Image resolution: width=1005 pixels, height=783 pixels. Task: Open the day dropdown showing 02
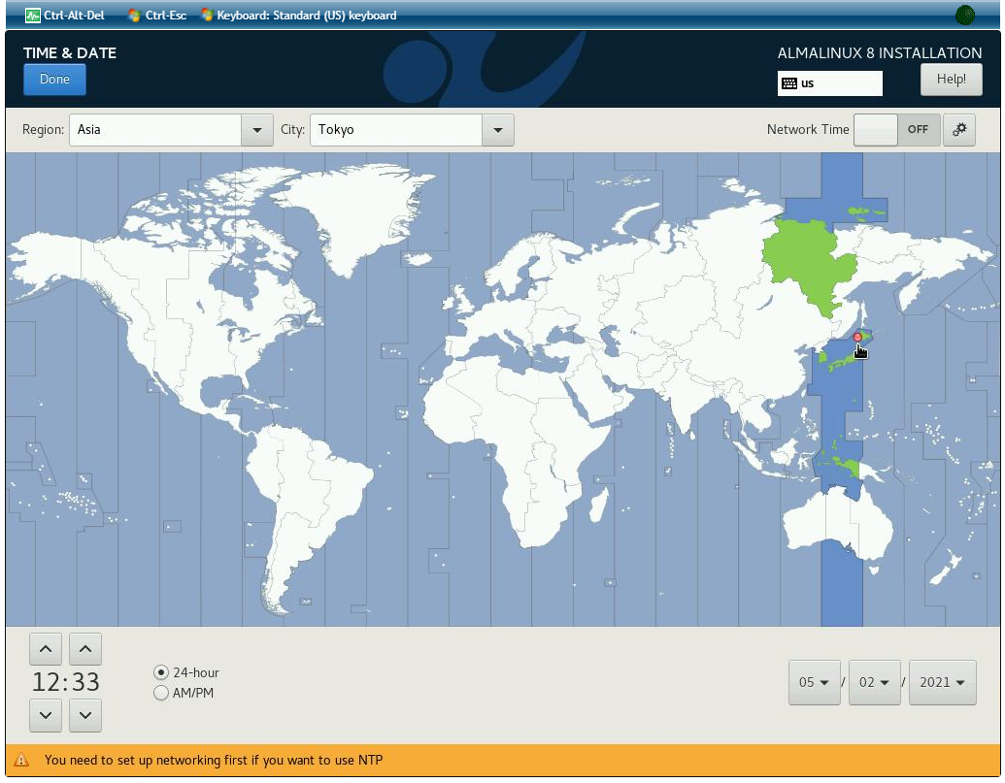(x=874, y=682)
